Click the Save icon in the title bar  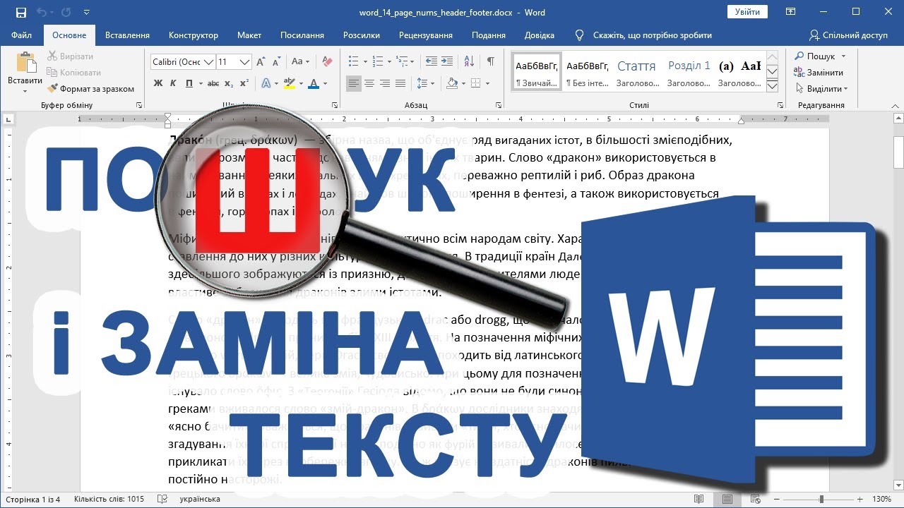(20, 13)
